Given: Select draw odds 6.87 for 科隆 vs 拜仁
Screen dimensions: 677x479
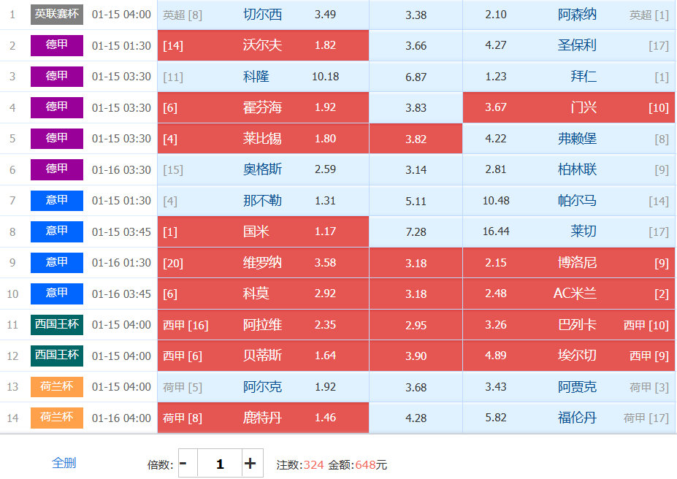Looking at the screenshot, I should (x=416, y=77).
